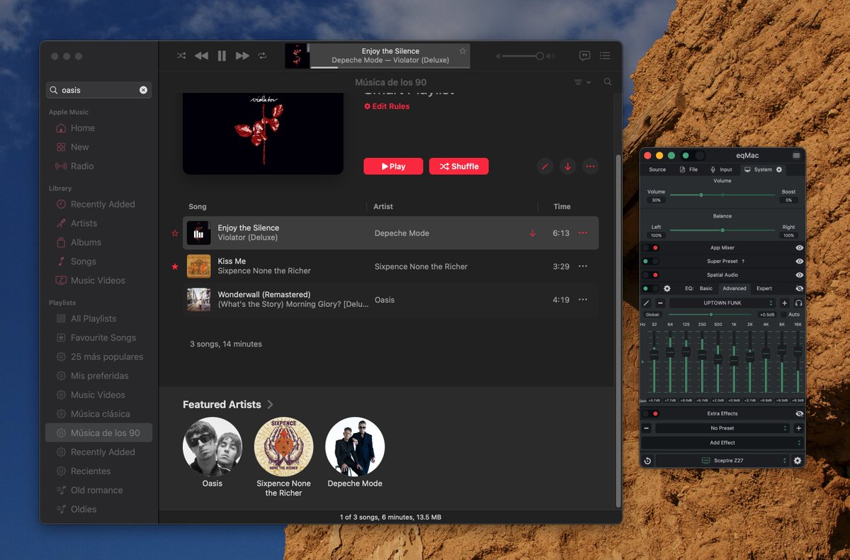Open more options for Enjoy the Silence

[583, 233]
